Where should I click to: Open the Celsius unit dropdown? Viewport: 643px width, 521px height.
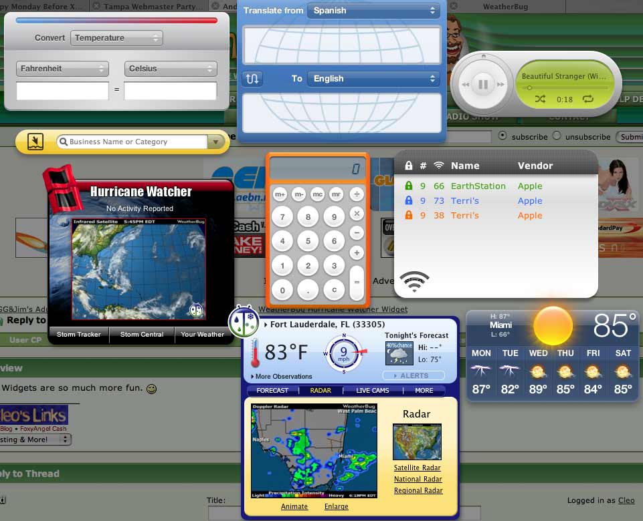171,69
